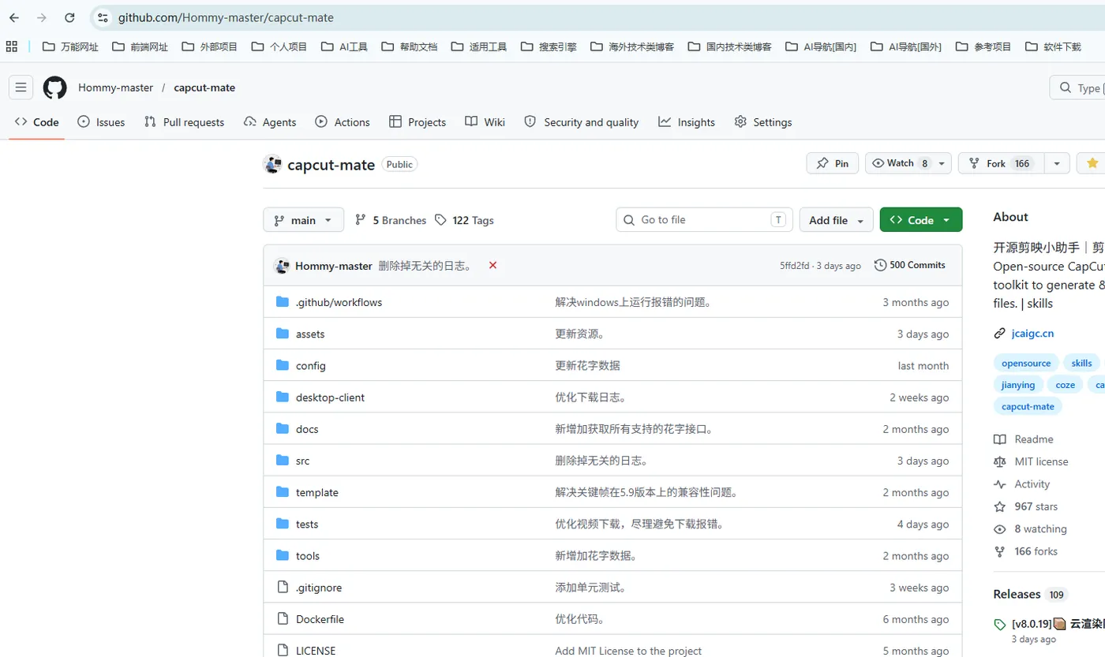Switch to the Pull requests tab
This screenshot has height=657, width=1105.
[185, 122]
